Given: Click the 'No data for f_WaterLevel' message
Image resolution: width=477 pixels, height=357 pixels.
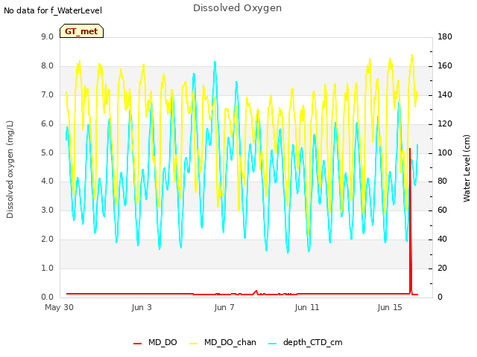Looking at the screenshot, I should (x=53, y=10).
